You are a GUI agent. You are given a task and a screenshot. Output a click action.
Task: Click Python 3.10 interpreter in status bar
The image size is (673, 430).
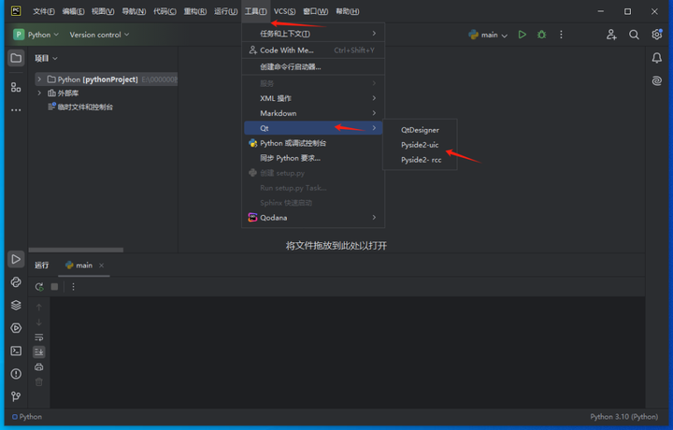[x=623, y=417]
